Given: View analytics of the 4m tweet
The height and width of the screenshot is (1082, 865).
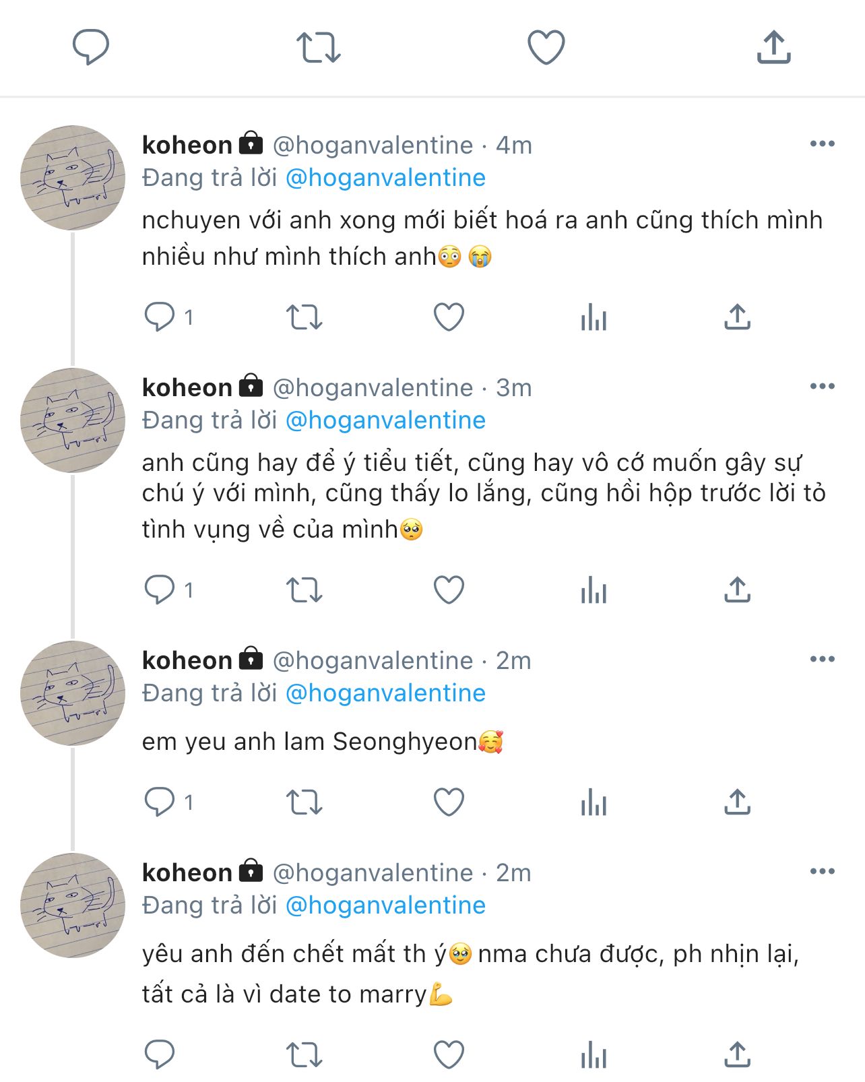Looking at the screenshot, I should point(594,317).
